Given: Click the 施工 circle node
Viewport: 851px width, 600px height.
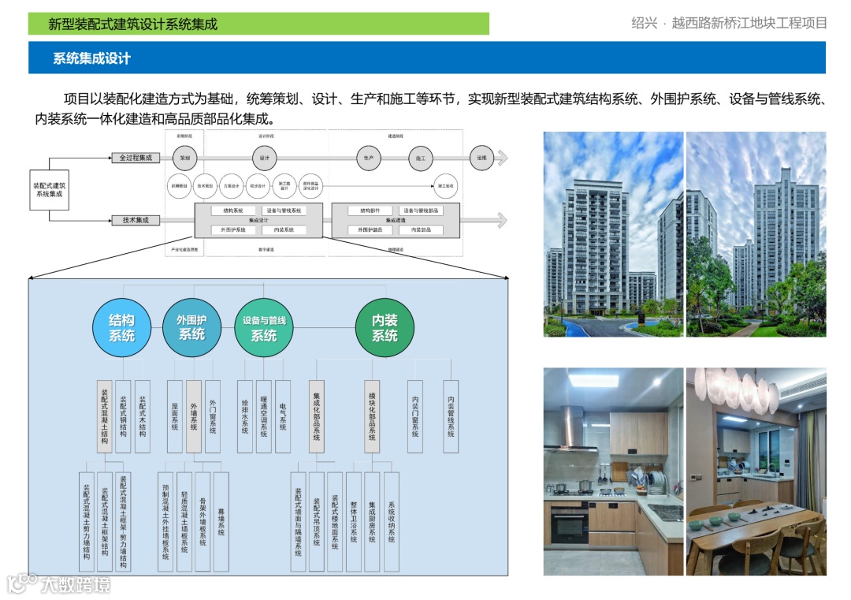Looking at the screenshot, I should pos(421,158).
